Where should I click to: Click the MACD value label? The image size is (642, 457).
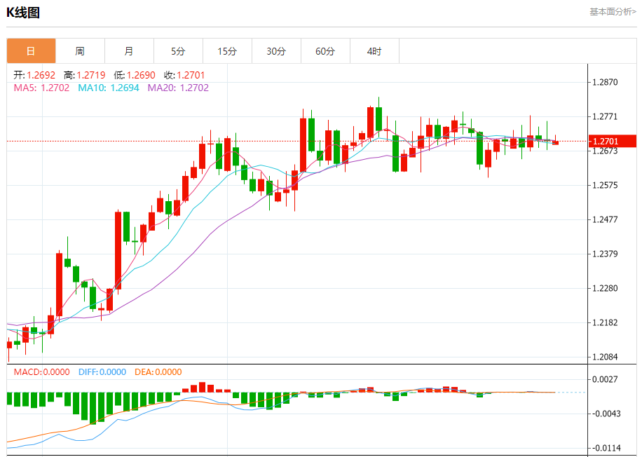[41, 372]
